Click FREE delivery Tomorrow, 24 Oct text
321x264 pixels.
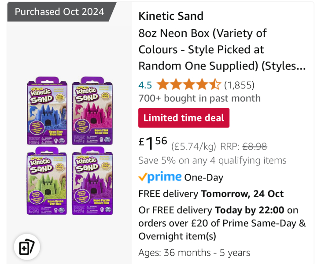pos(211,194)
